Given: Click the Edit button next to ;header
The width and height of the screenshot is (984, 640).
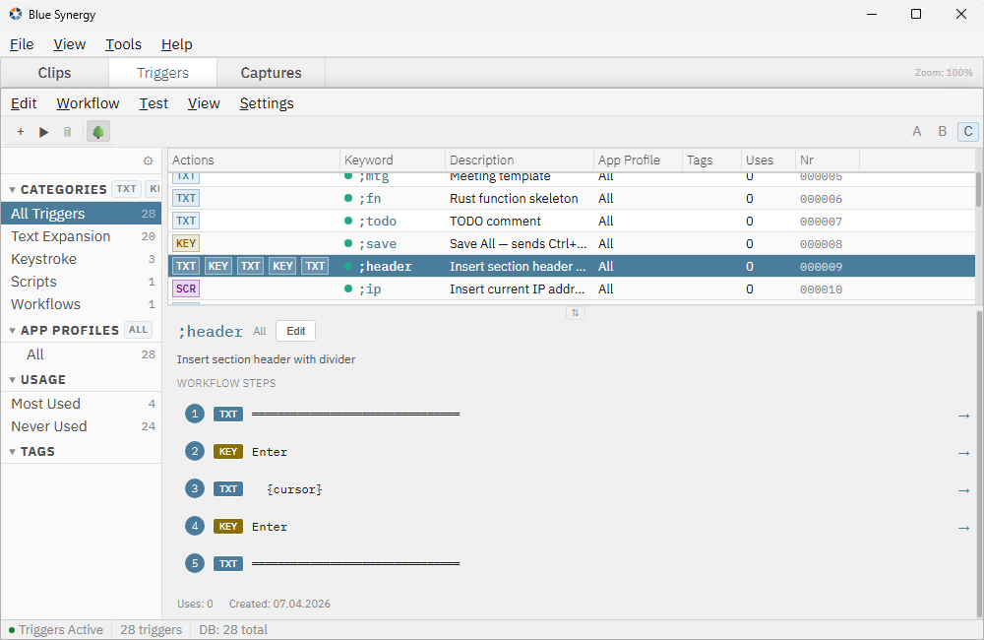Looking at the screenshot, I should coord(295,331).
